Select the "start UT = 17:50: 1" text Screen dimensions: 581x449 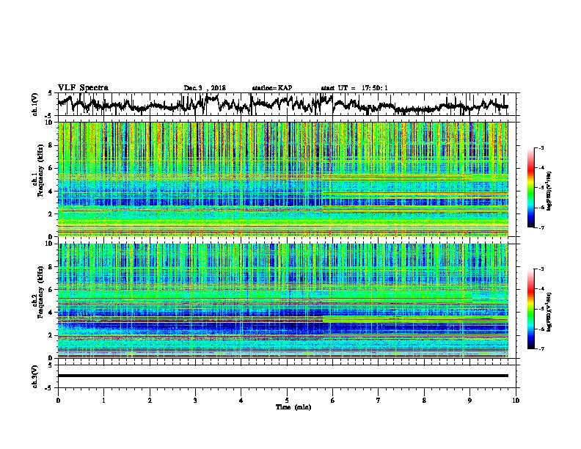(354, 88)
